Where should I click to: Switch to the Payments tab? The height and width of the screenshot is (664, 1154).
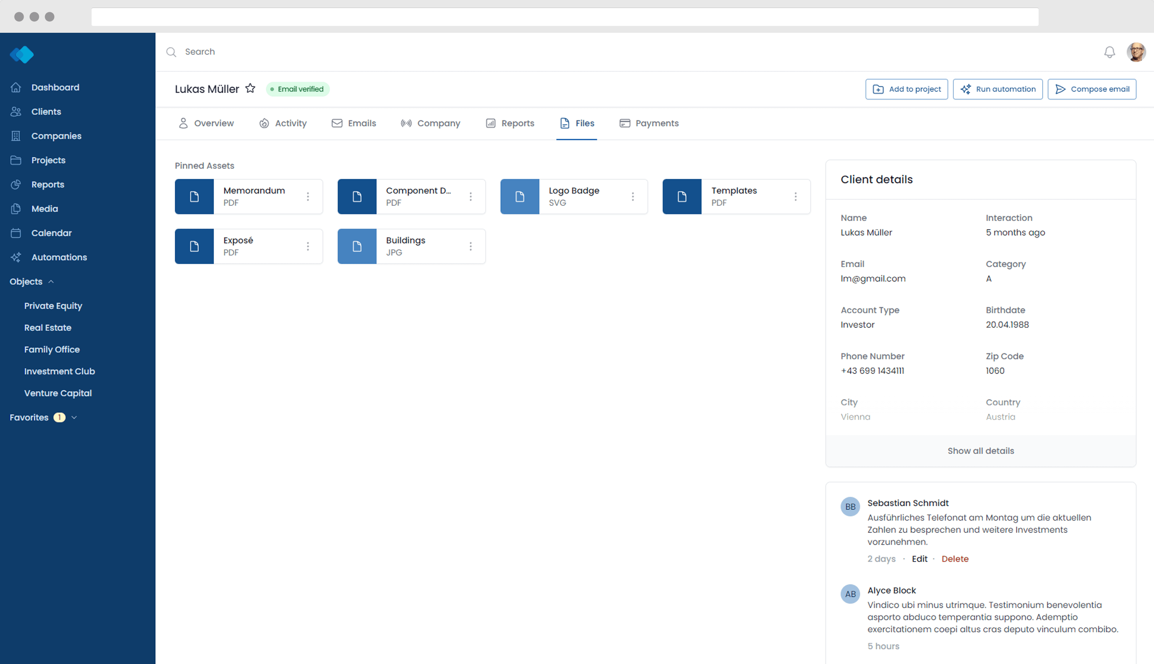click(x=649, y=123)
